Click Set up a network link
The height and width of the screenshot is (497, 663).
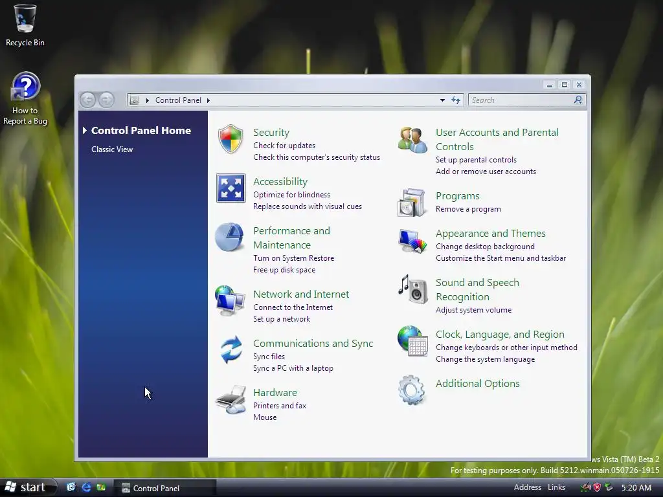(282, 319)
